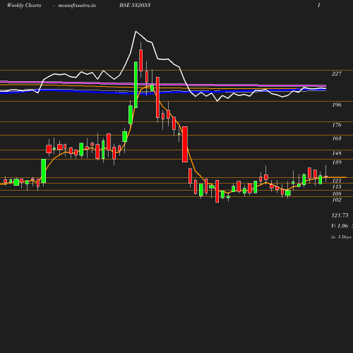
Task: Click the 121.75 last price value
Action: [340, 215]
